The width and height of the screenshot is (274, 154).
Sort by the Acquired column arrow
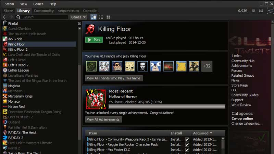pos(211,133)
